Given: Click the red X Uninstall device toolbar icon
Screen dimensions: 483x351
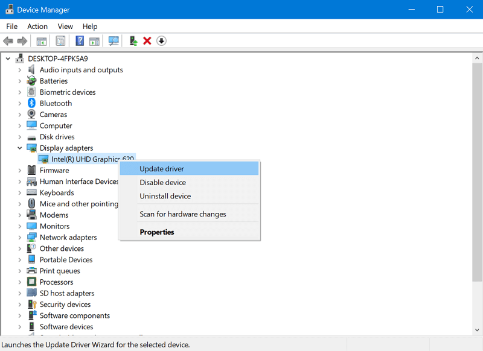Looking at the screenshot, I should (x=147, y=41).
